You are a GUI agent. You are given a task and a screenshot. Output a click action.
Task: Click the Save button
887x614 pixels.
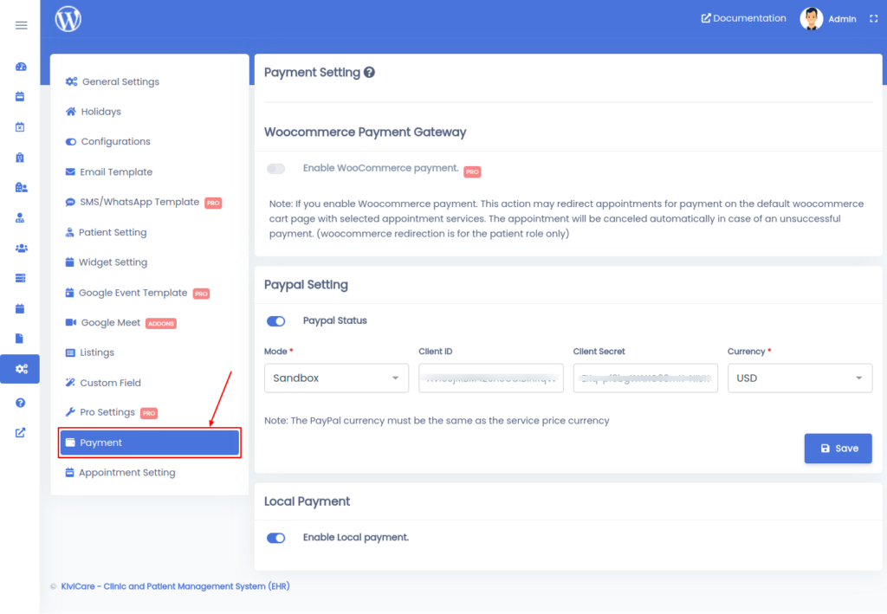(838, 449)
